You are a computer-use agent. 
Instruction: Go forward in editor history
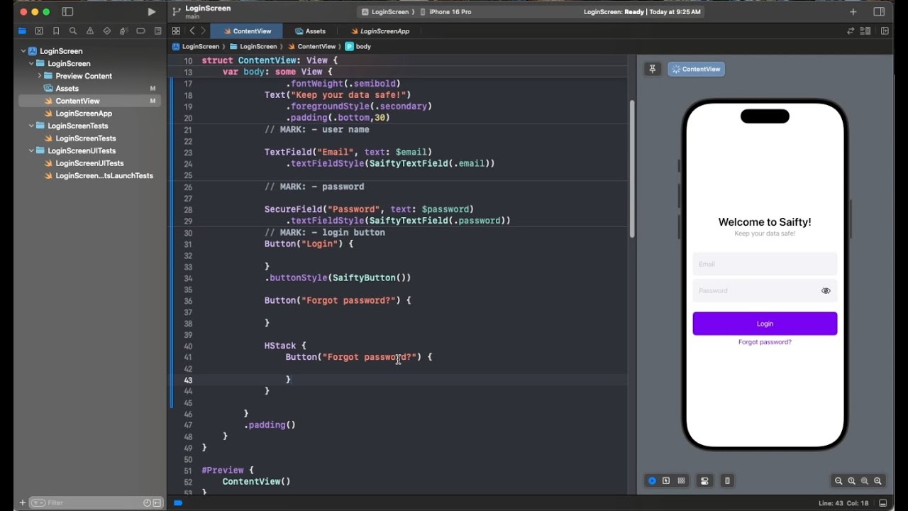204,31
